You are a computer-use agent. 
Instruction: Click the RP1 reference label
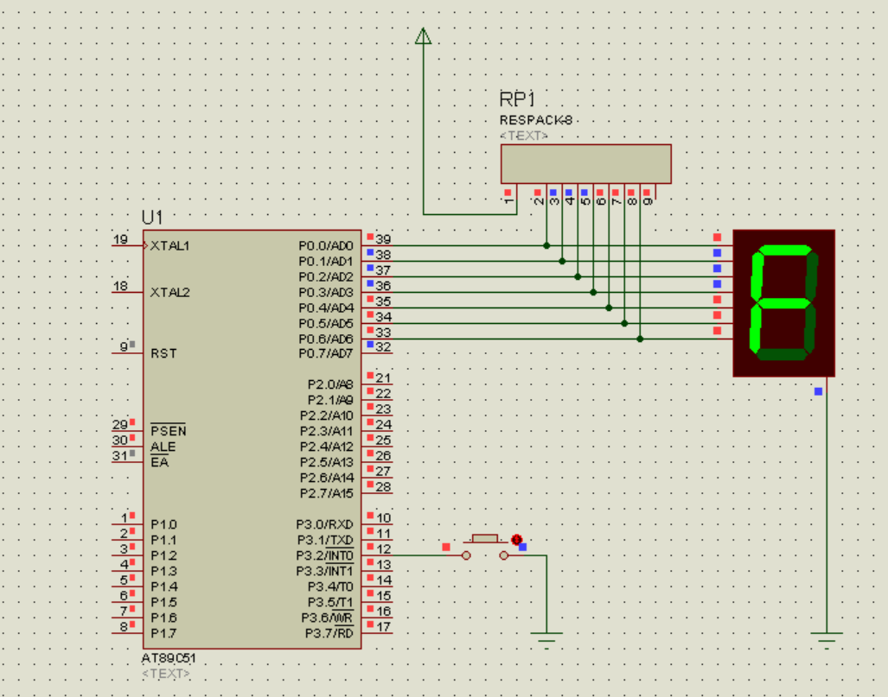(x=517, y=99)
